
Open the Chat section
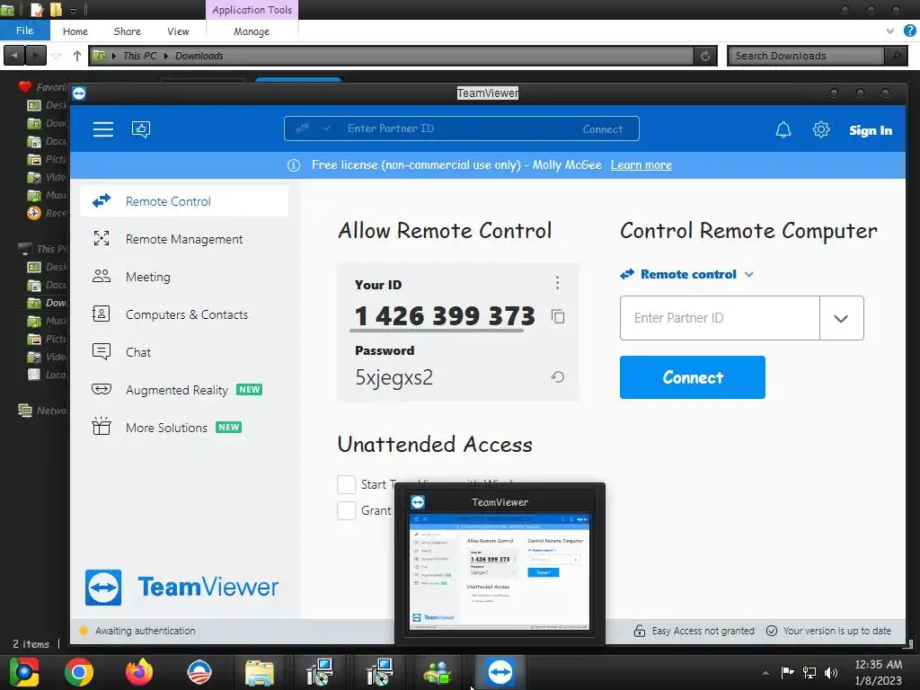click(184, 352)
